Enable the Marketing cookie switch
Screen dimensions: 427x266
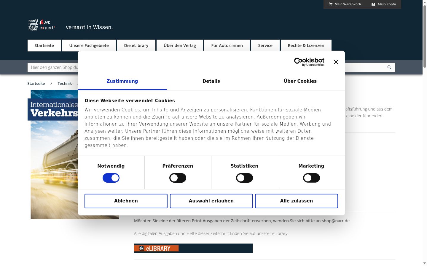[x=311, y=178]
